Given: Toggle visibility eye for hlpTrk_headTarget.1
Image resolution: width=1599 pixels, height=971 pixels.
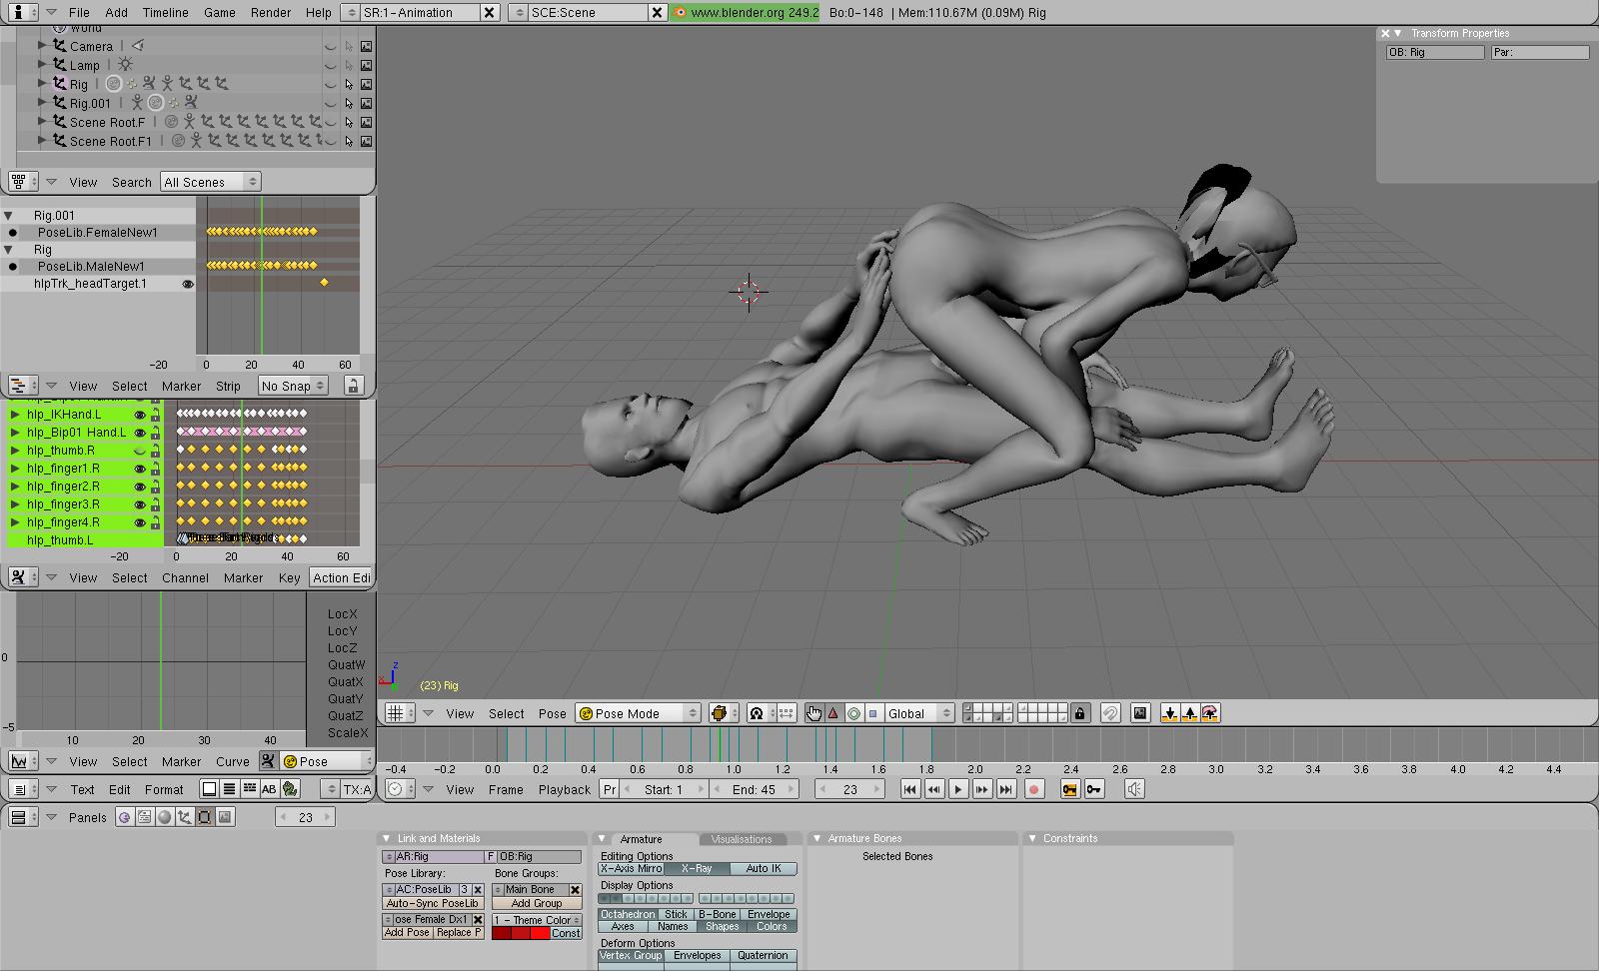Looking at the screenshot, I should pos(187,284).
